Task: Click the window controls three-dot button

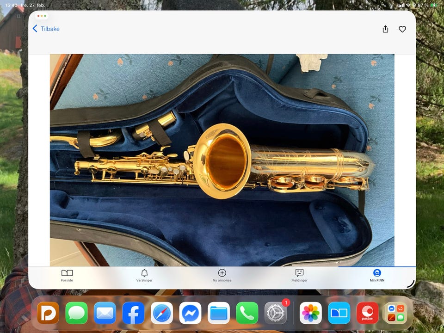Action: point(42,16)
